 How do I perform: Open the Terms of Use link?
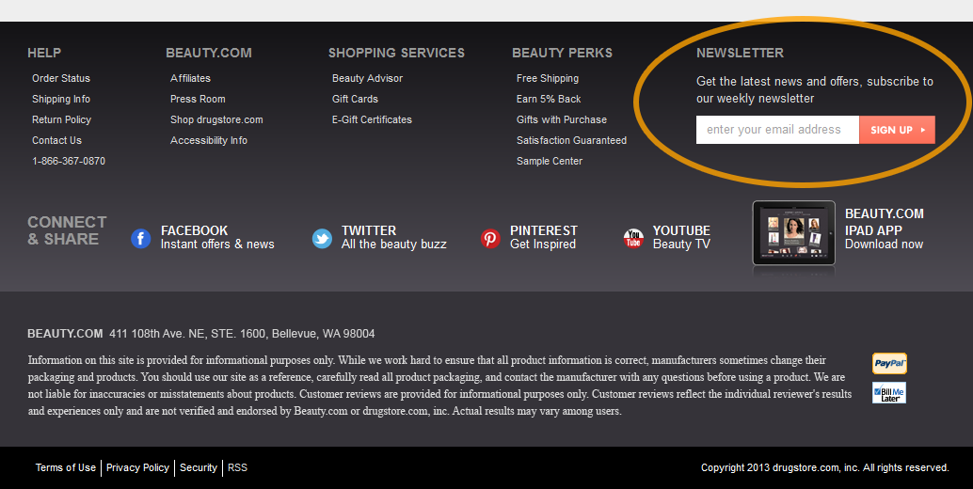(x=66, y=468)
